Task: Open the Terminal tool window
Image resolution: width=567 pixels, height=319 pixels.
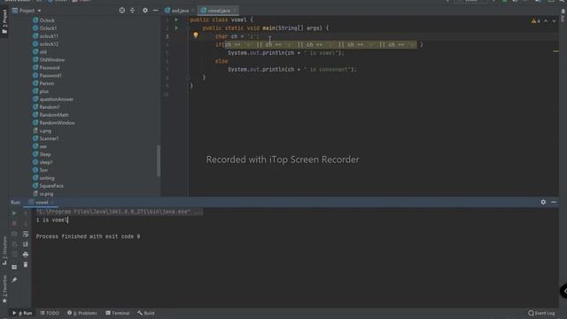Action: pyautogui.click(x=118, y=313)
